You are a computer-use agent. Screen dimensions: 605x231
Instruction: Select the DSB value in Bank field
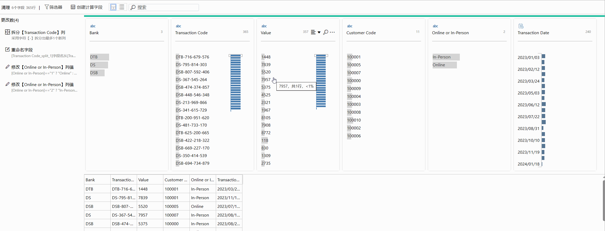(97, 73)
